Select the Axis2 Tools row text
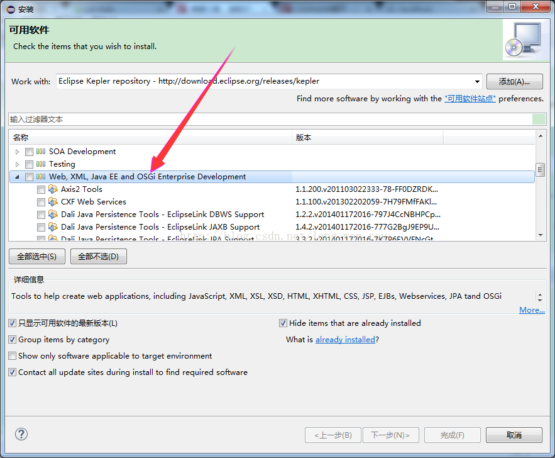This screenshot has width=555, height=458. pos(82,189)
